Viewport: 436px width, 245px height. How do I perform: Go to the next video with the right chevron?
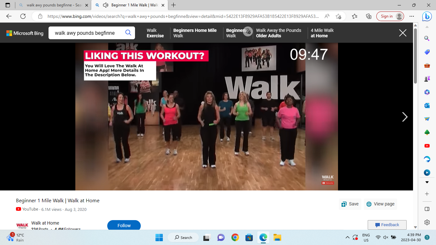[x=405, y=117]
